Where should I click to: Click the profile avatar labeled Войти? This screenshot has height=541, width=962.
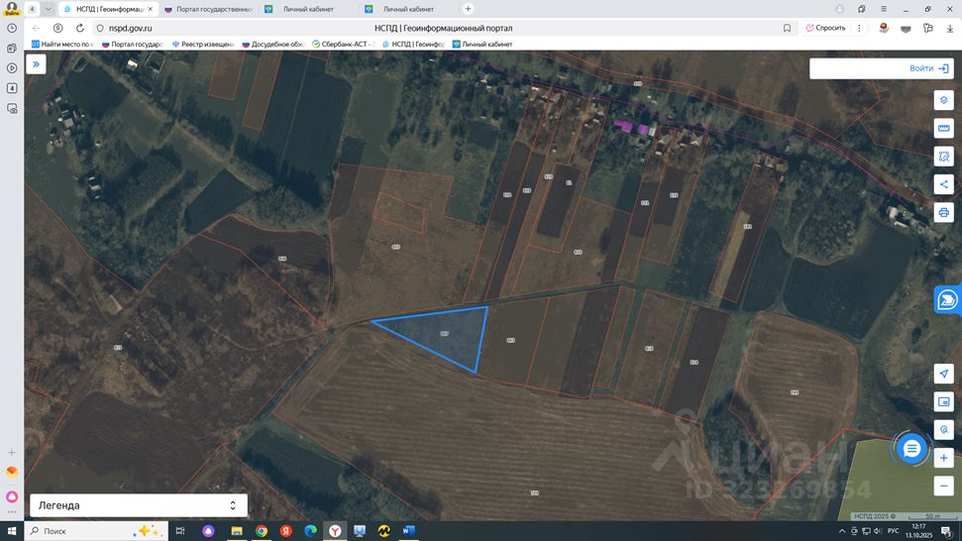tap(12, 9)
